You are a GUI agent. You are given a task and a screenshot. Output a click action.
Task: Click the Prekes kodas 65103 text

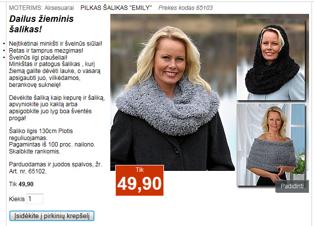click(185, 8)
